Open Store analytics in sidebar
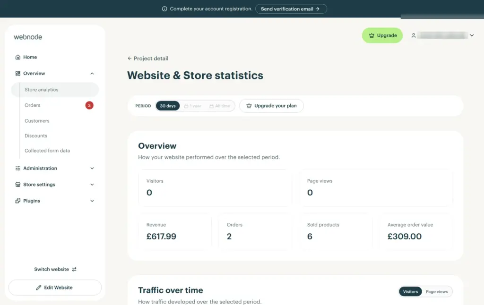Image resolution: width=484 pixels, height=305 pixels. pos(55,90)
